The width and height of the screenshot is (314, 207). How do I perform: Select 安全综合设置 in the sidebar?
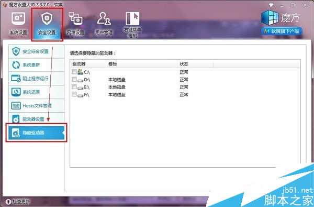[36, 51]
